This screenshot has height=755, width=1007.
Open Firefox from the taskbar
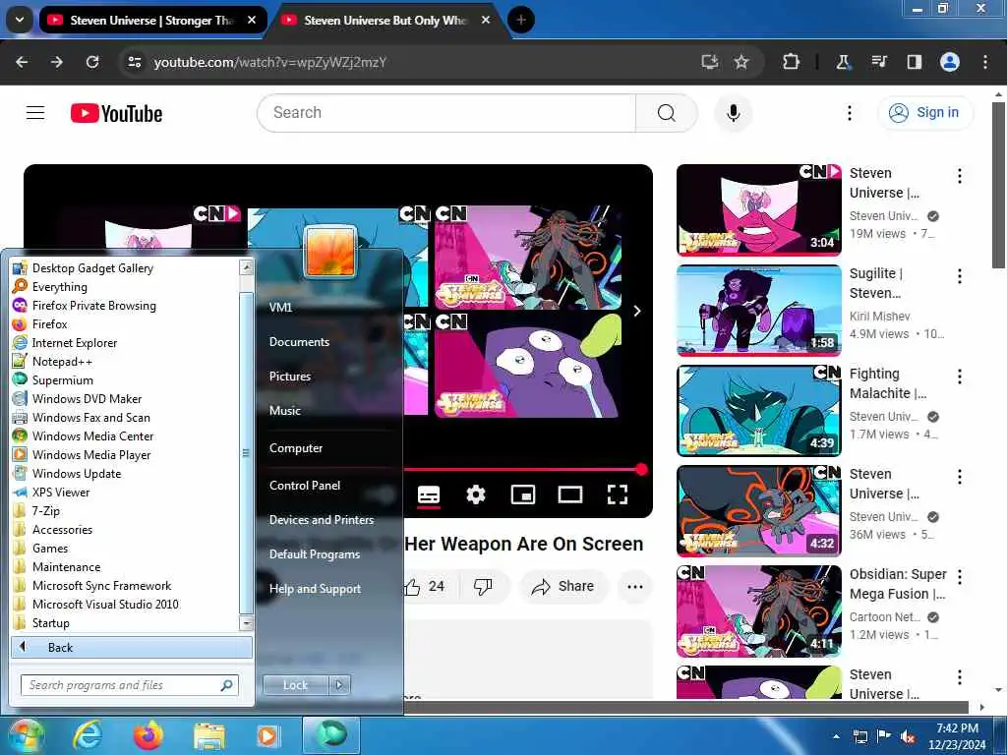(x=148, y=735)
